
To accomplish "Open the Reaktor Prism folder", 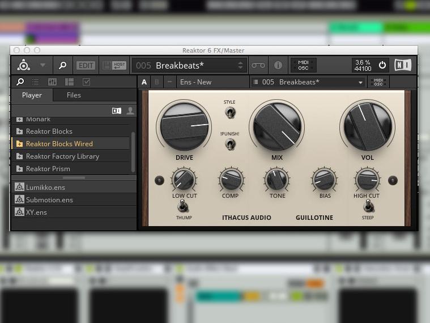I will pos(71,169).
